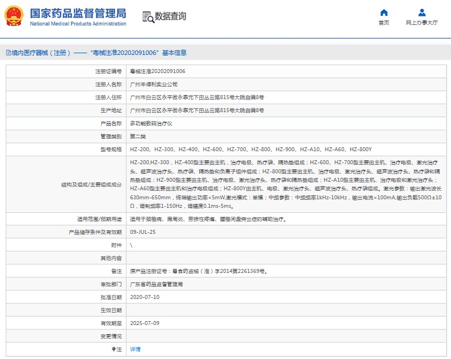Select expiry date 2025-07-09
The height and width of the screenshot is (359, 451).
pos(145,323)
